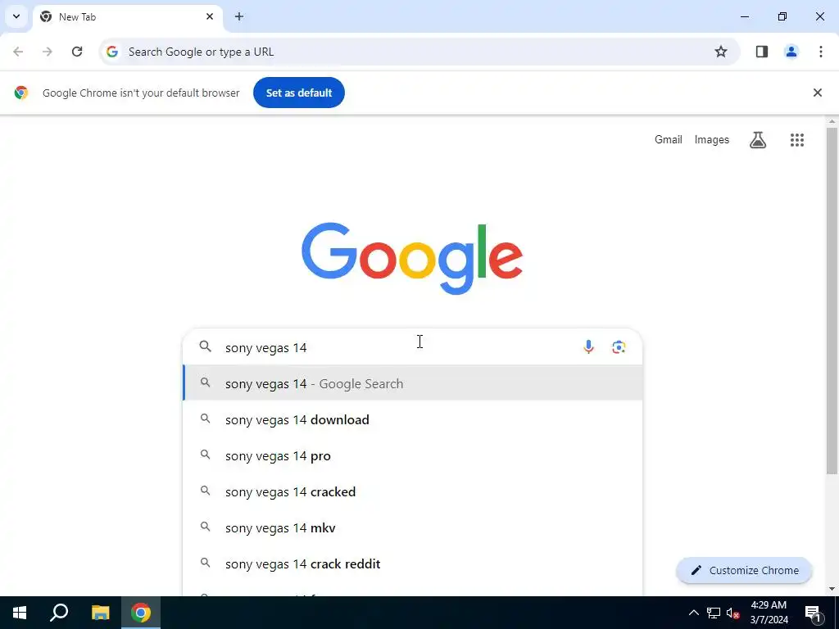This screenshot has height=629, width=839.
Task: Open Chrome's three-dot menu
Action: tap(820, 52)
